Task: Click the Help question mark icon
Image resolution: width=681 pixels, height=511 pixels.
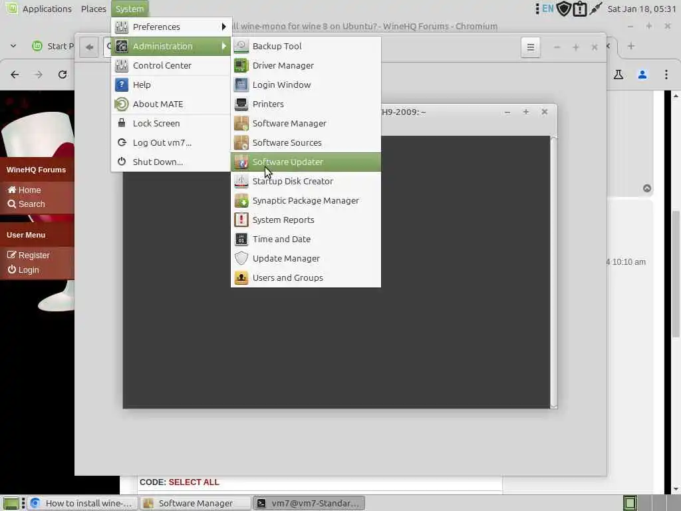Action: coord(122,85)
